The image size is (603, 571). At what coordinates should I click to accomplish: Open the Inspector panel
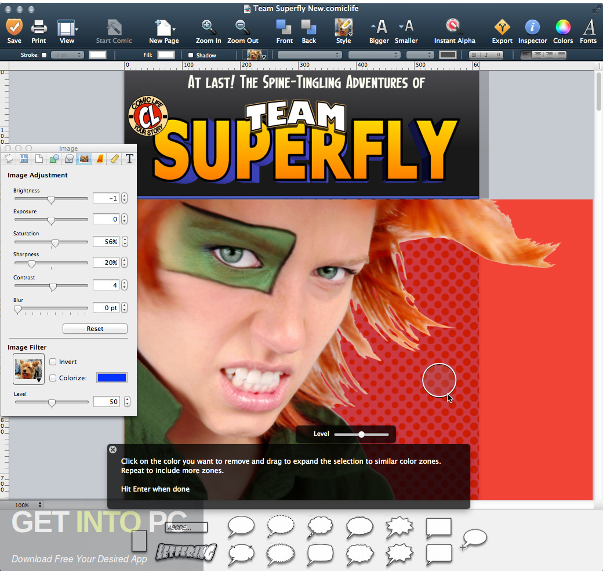click(x=532, y=31)
